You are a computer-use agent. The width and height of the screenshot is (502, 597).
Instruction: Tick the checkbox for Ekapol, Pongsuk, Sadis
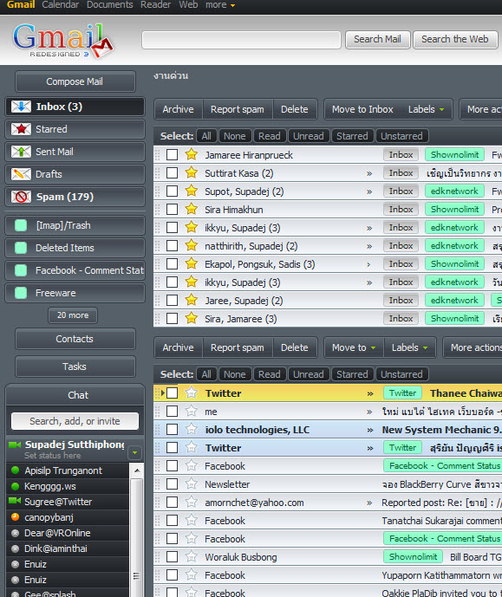(x=172, y=264)
